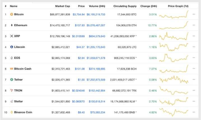Sort table by Market Cap header
Screen dimensions: 201x120
point(62,6)
